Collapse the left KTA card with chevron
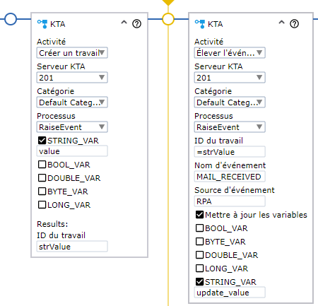318x306 pixels. tap(124, 23)
